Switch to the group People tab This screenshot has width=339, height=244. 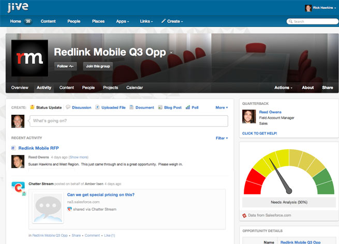[x=88, y=87]
